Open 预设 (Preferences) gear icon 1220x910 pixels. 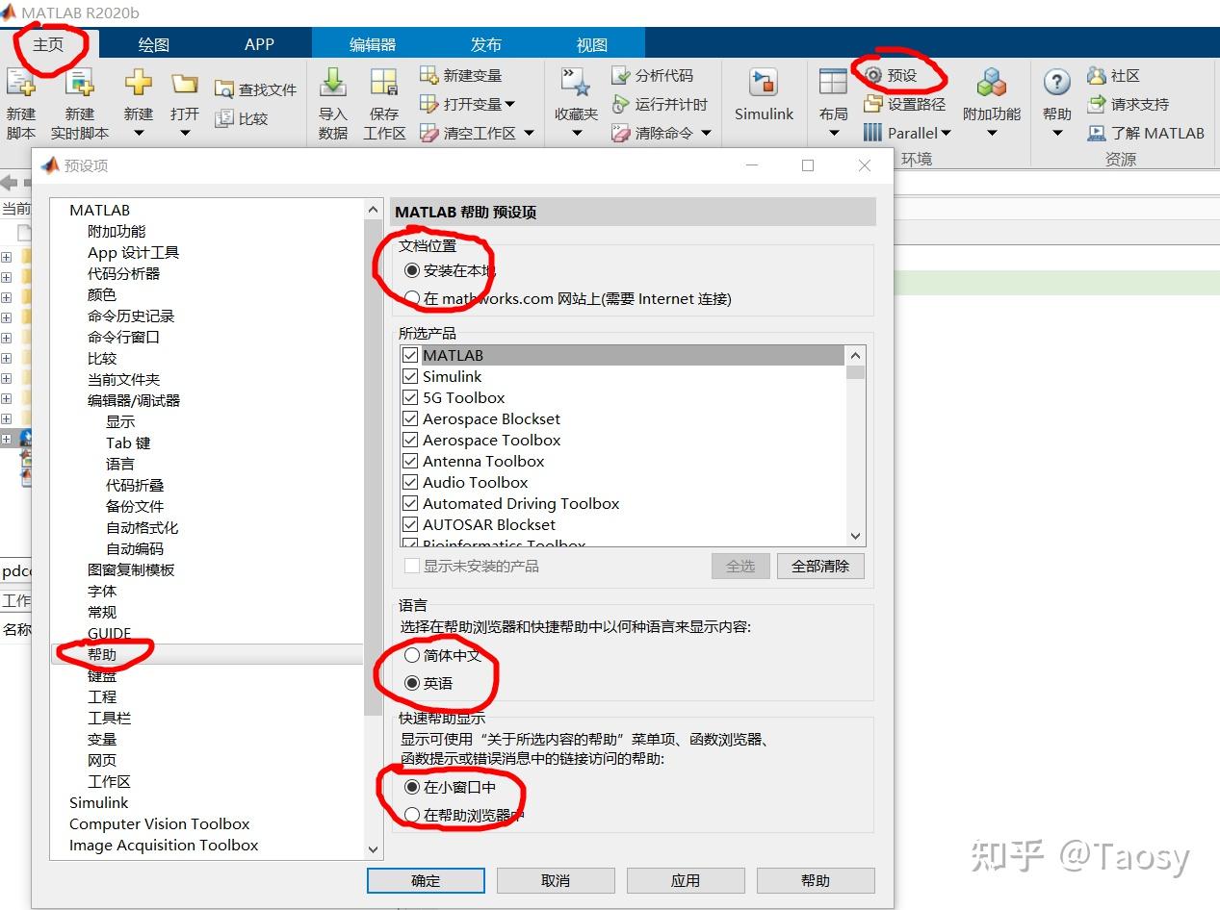[x=872, y=75]
